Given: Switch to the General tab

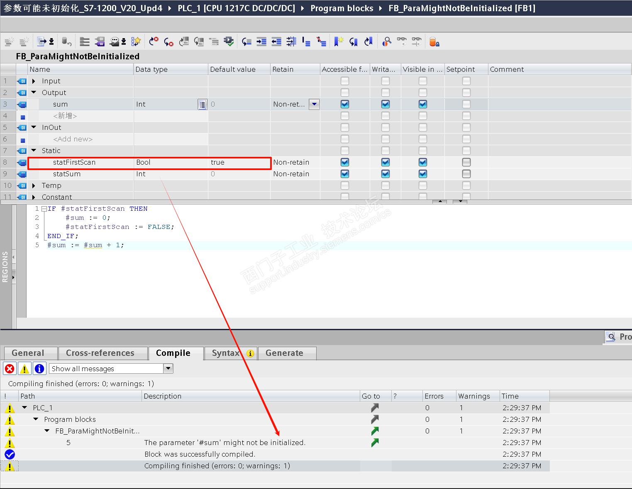Looking at the screenshot, I should click(30, 353).
